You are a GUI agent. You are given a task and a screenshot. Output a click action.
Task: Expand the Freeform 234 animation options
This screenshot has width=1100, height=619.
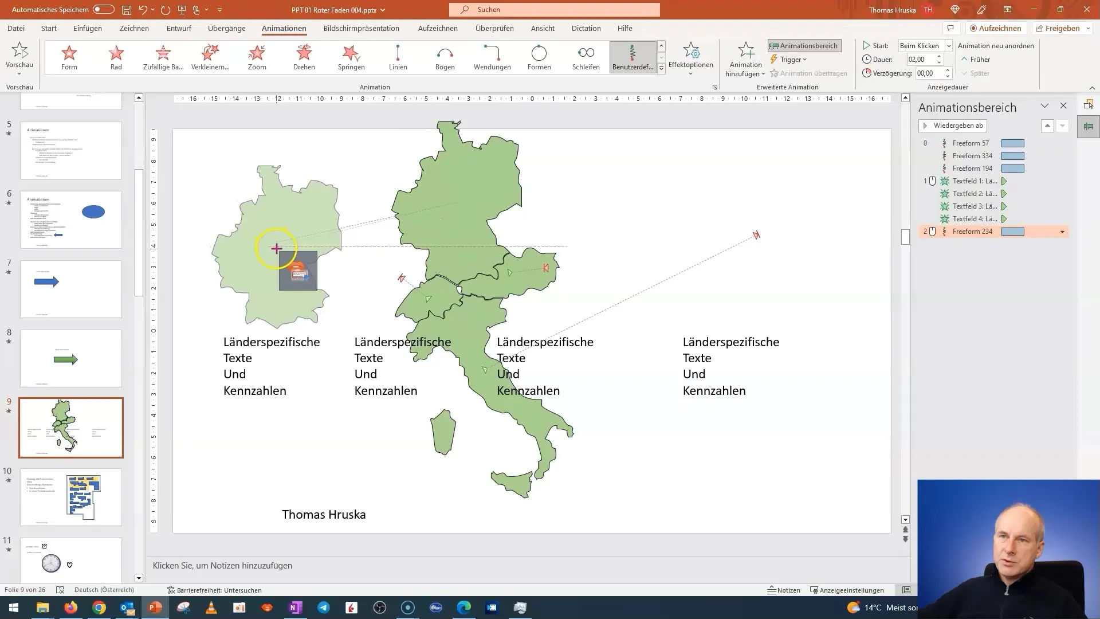[1062, 232]
